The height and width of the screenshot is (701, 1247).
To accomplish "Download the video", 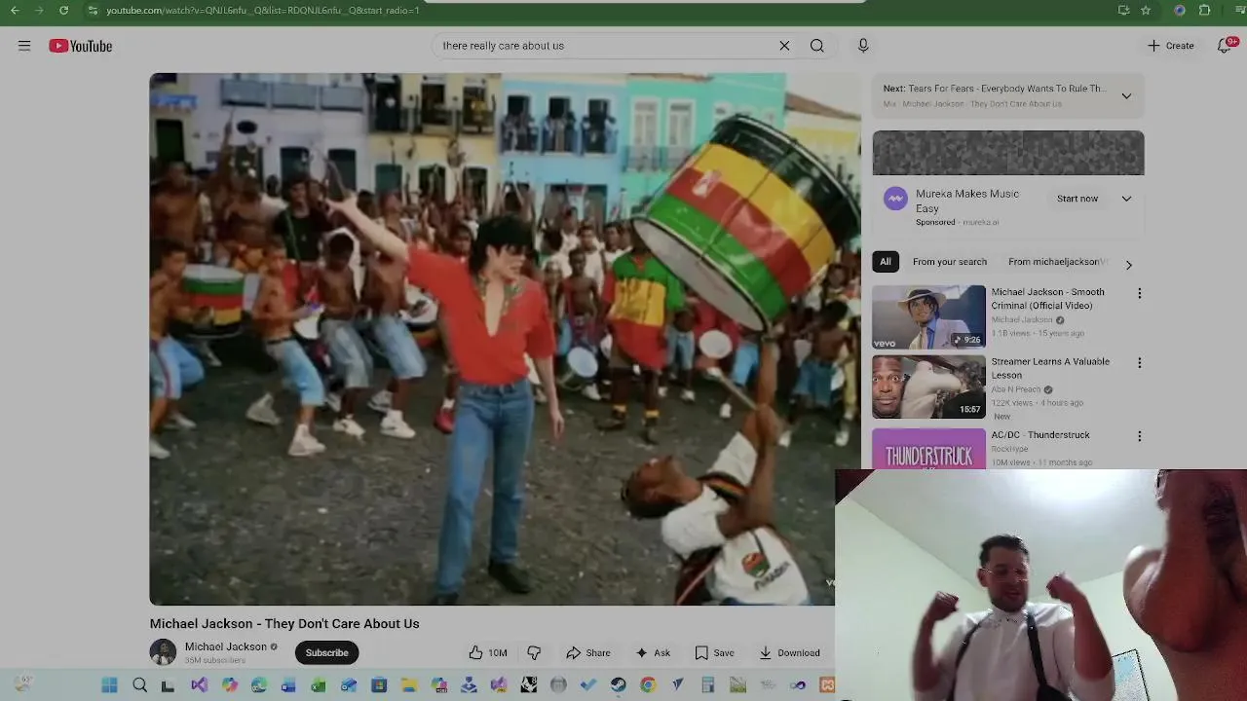I will coord(789,652).
